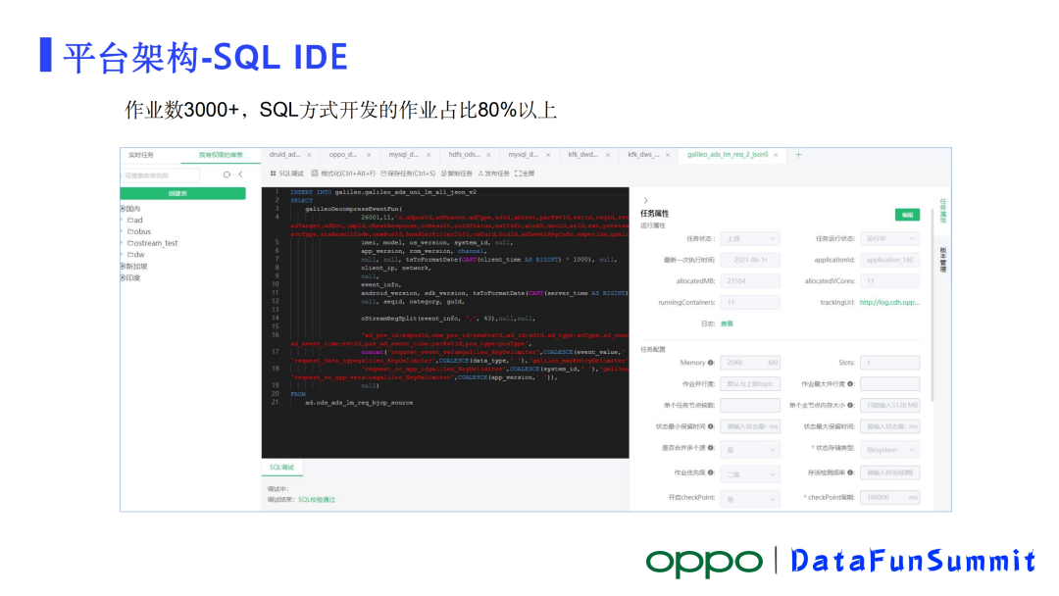Click the table name search field
The width and height of the screenshot is (1059, 596).
161,175
